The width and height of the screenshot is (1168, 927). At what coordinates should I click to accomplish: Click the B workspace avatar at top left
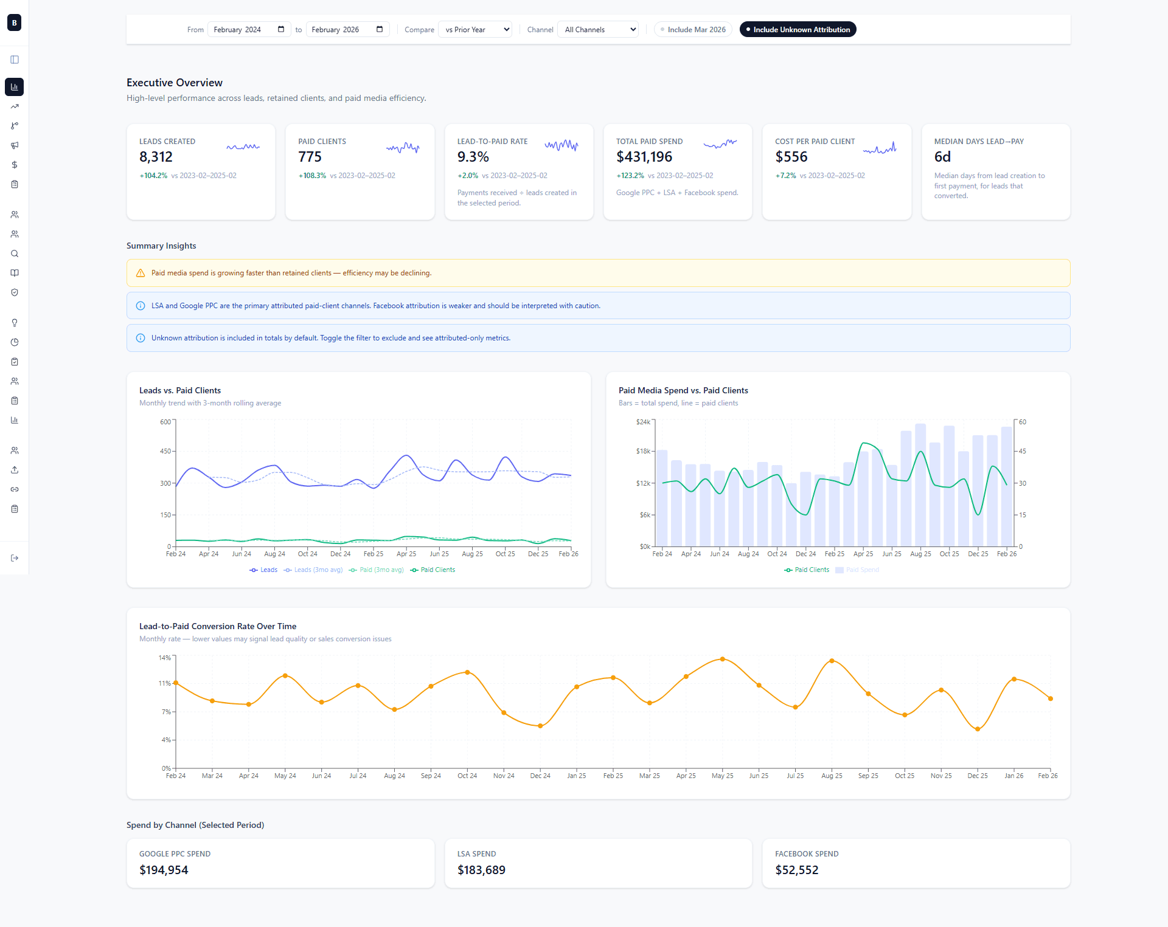[x=13, y=22]
